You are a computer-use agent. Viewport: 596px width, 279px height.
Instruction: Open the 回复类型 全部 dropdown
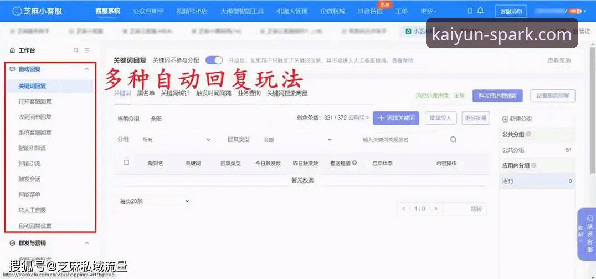click(x=297, y=140)
